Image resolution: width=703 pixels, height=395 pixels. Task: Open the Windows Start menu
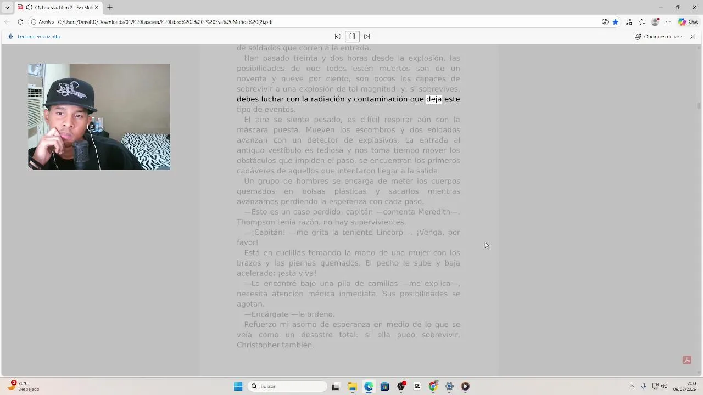coord(238,386)
